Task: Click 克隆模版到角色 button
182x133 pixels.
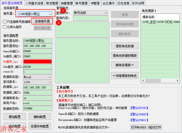Action: click(x=125, y=76)
